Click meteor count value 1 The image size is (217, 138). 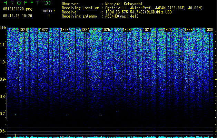[49, 16]
